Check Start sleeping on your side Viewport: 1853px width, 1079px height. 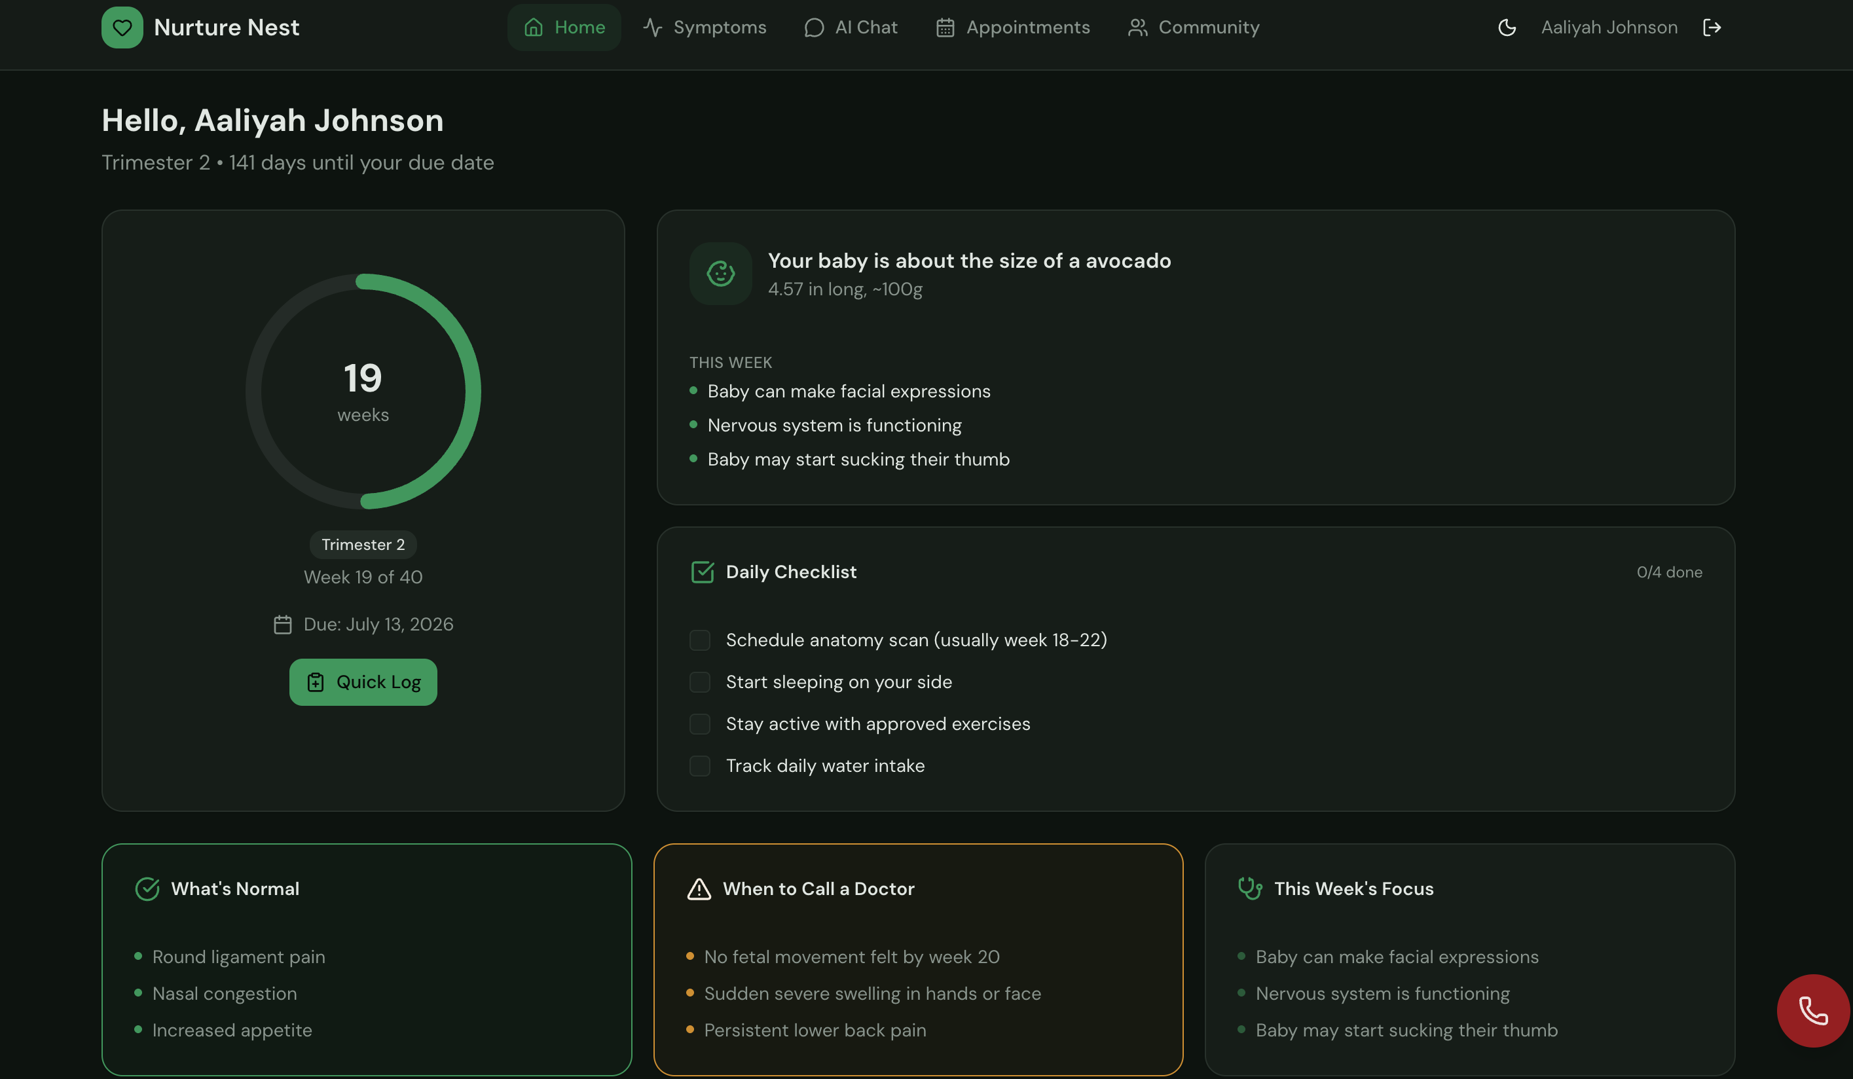(x=699, y=682)
